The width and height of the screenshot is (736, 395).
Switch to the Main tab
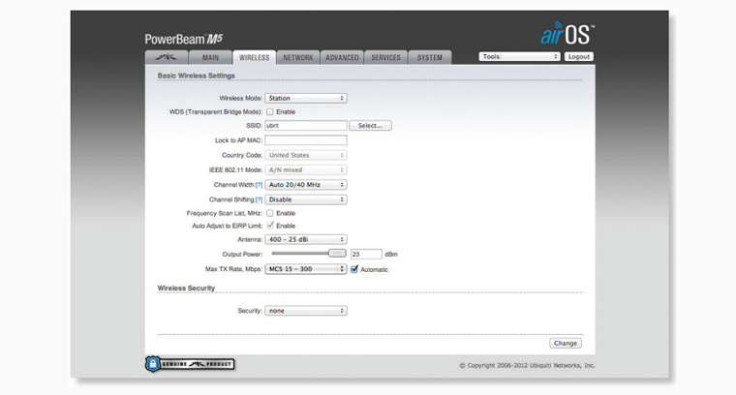click(210, 57)
